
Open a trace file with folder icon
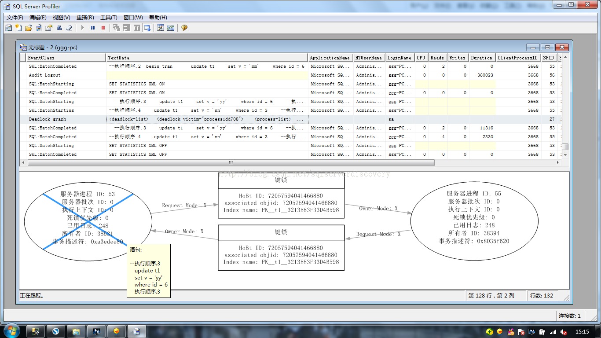(x=29, y=28)
